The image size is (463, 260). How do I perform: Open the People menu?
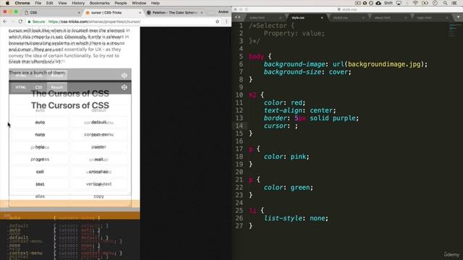tap(121, 3)
